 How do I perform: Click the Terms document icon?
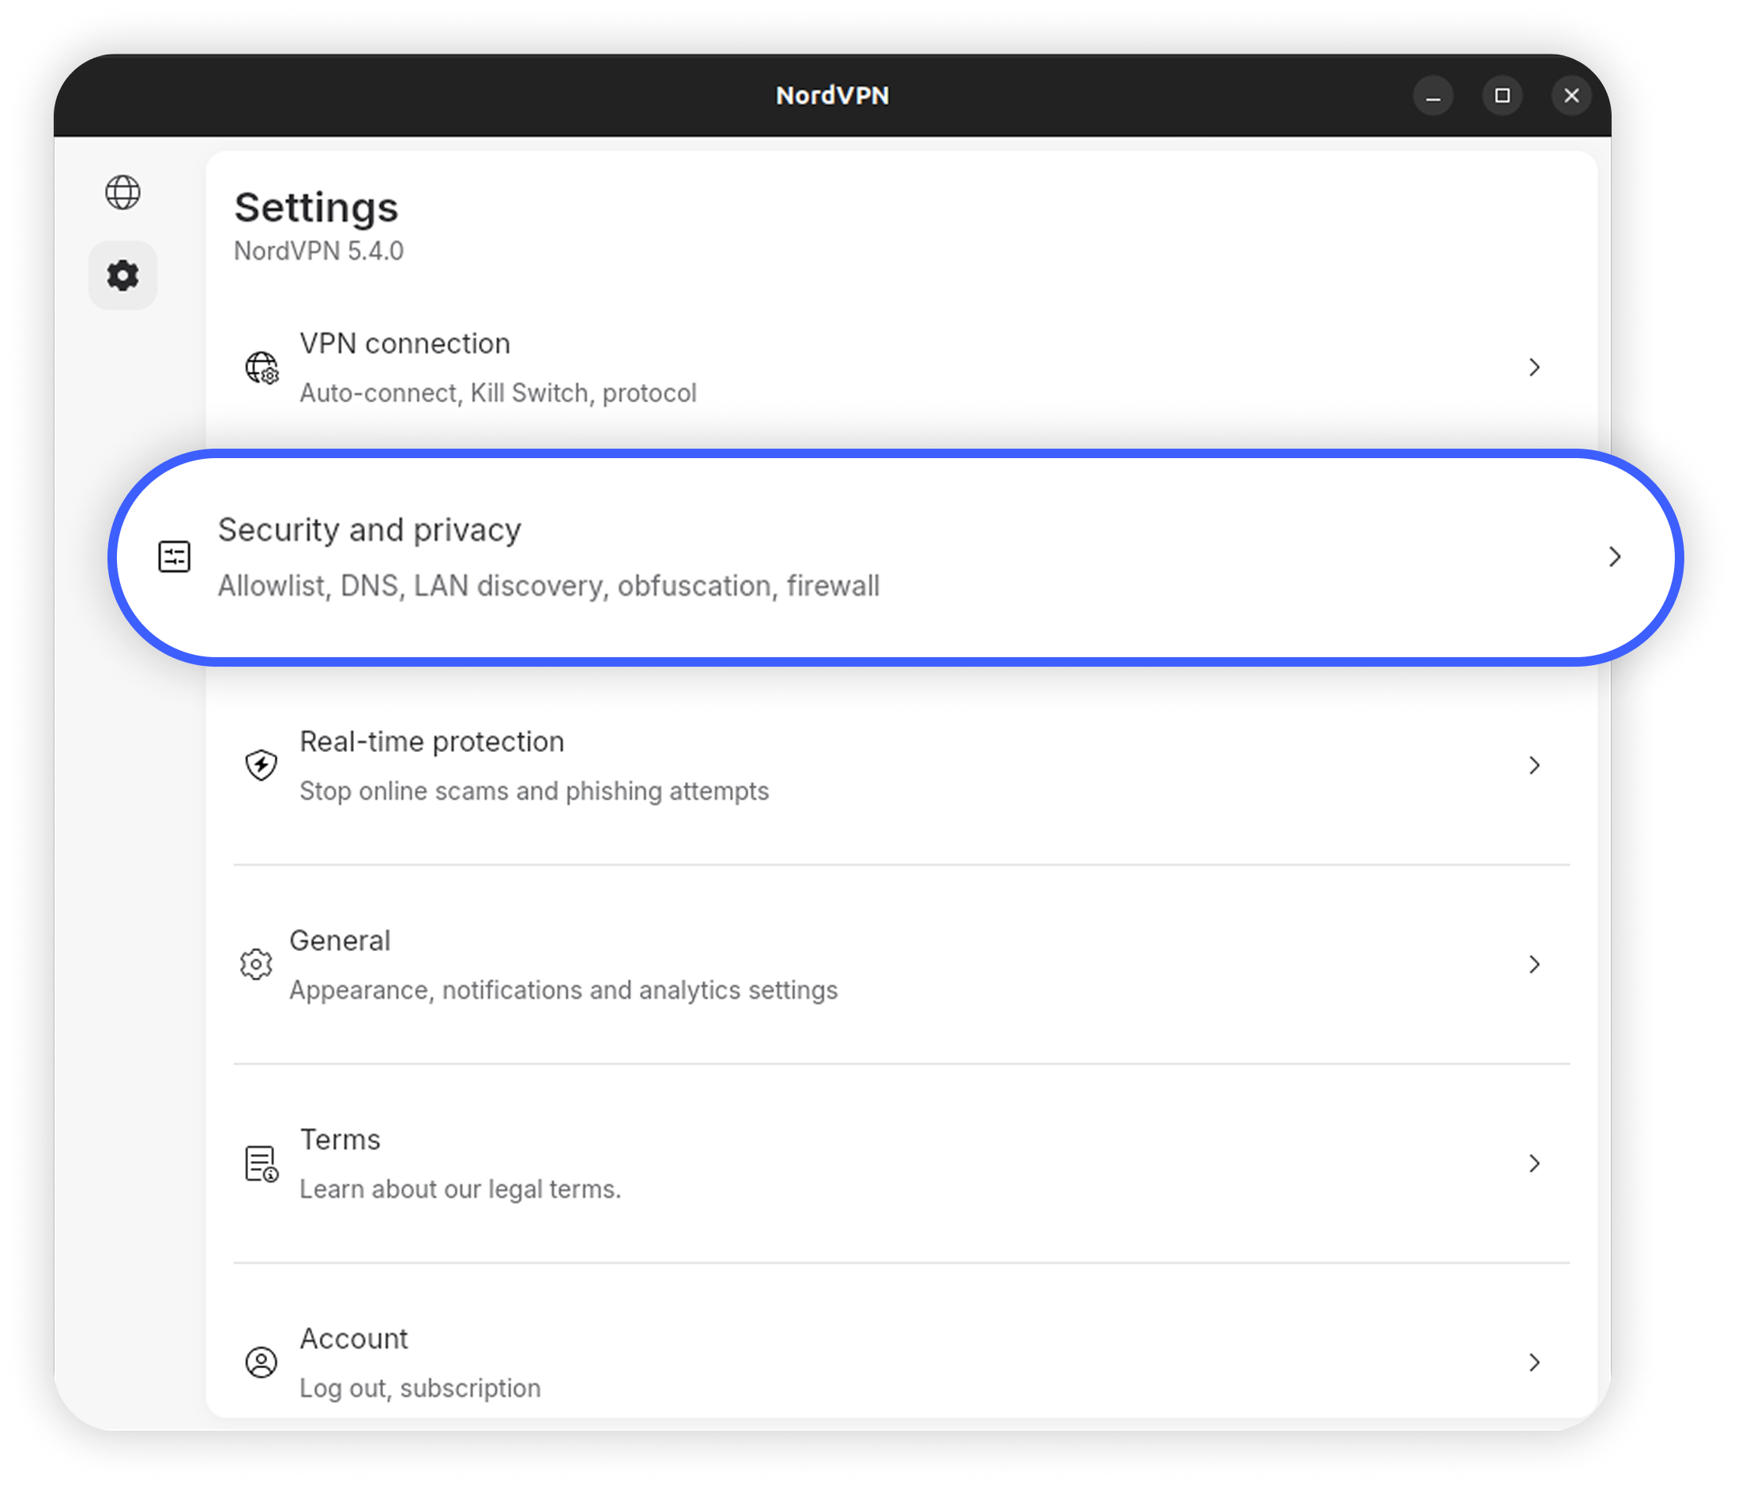point(261,1163)
